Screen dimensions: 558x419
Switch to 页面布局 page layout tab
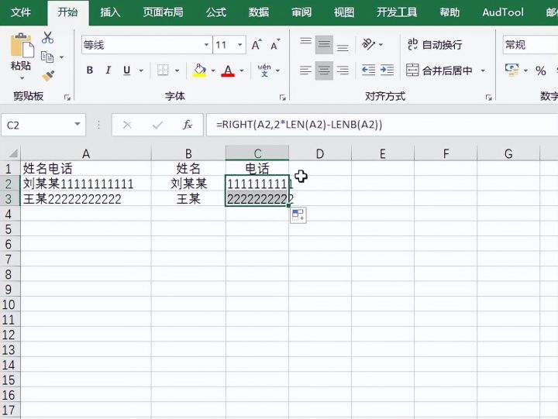coord(163,12)
